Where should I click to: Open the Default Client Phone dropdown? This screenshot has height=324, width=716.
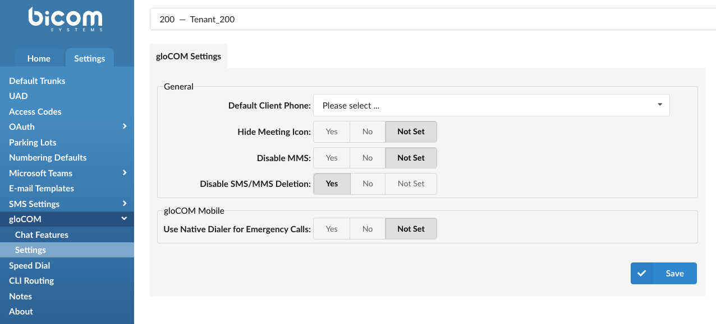point(491,105)
